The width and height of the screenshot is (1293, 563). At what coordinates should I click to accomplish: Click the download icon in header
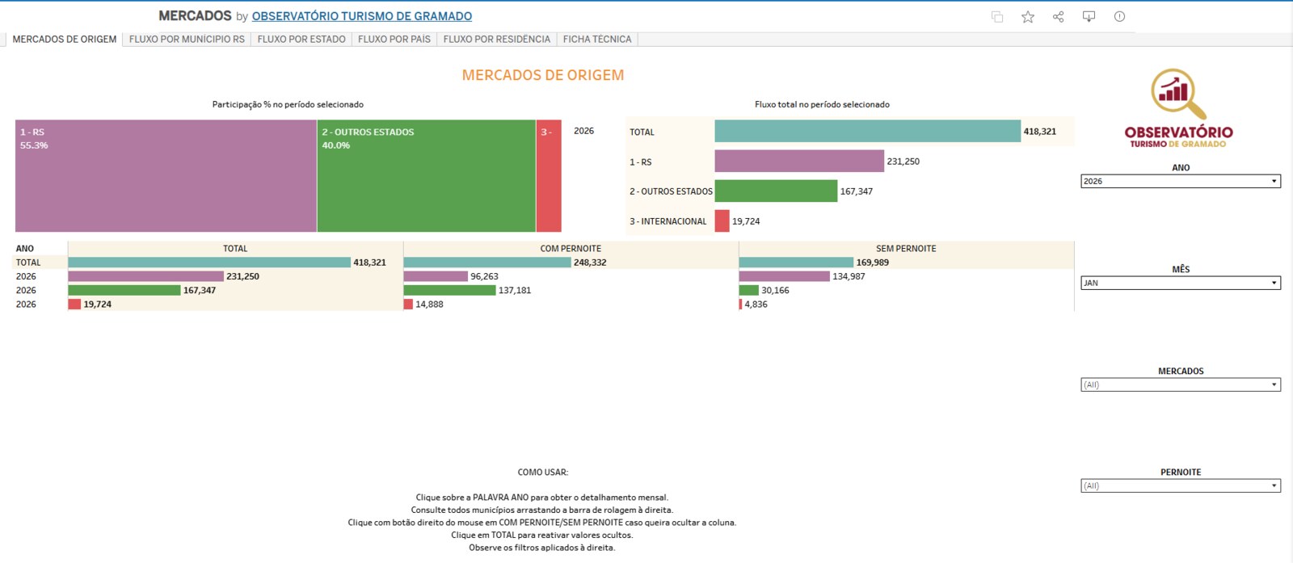click(x=1089, y=16)
